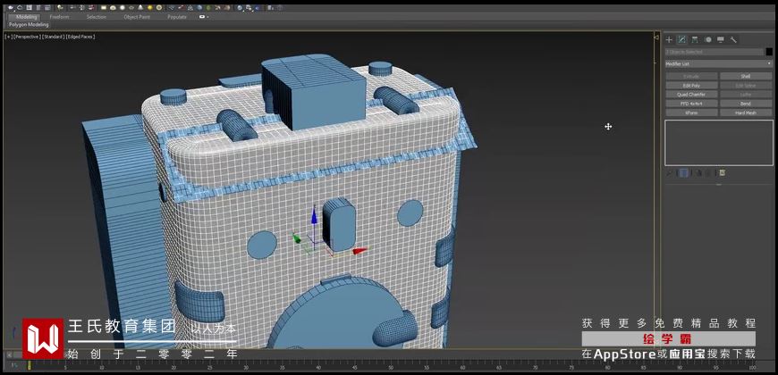Select the Modeling ribbon tab
The width and height of the screenshot is (778, 375).
point(27,17)
